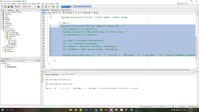
Task: Click the re-run green arrow in Output panel
Action: point(42,74)
